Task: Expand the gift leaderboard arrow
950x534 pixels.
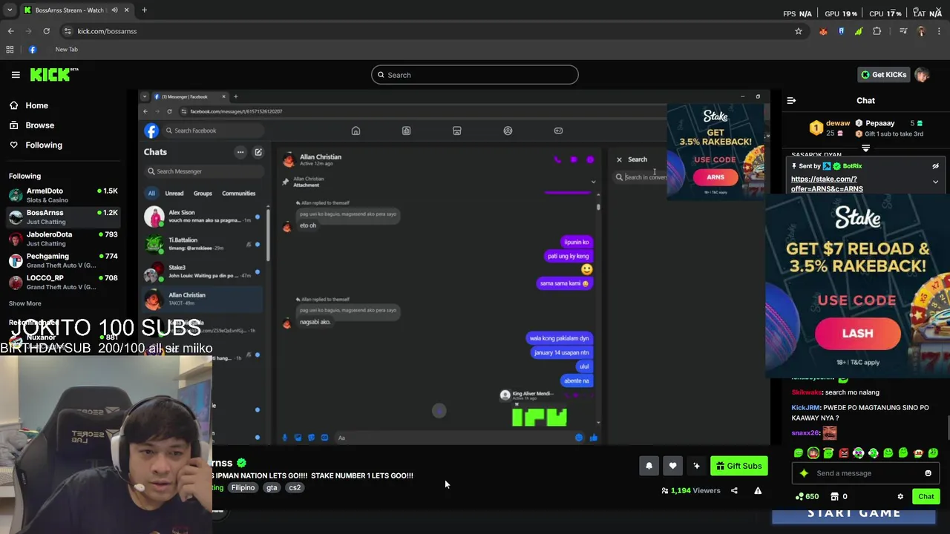Action: pyautogui.click(x=865, y=148)
